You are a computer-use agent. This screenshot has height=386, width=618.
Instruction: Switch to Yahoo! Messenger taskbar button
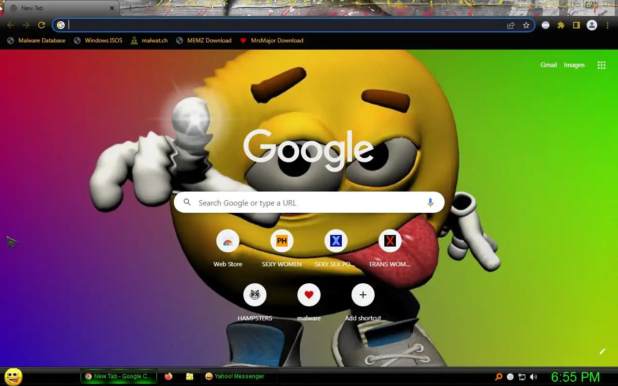[x=239, y=376]
